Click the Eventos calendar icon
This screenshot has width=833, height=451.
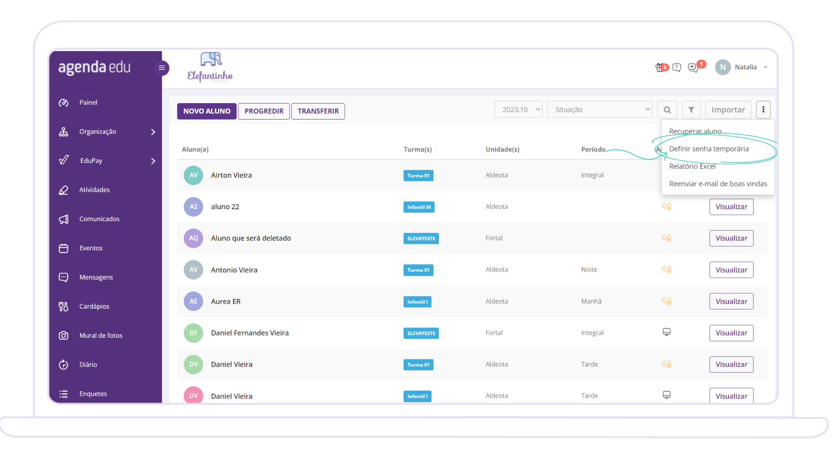[x=64, y=249]
